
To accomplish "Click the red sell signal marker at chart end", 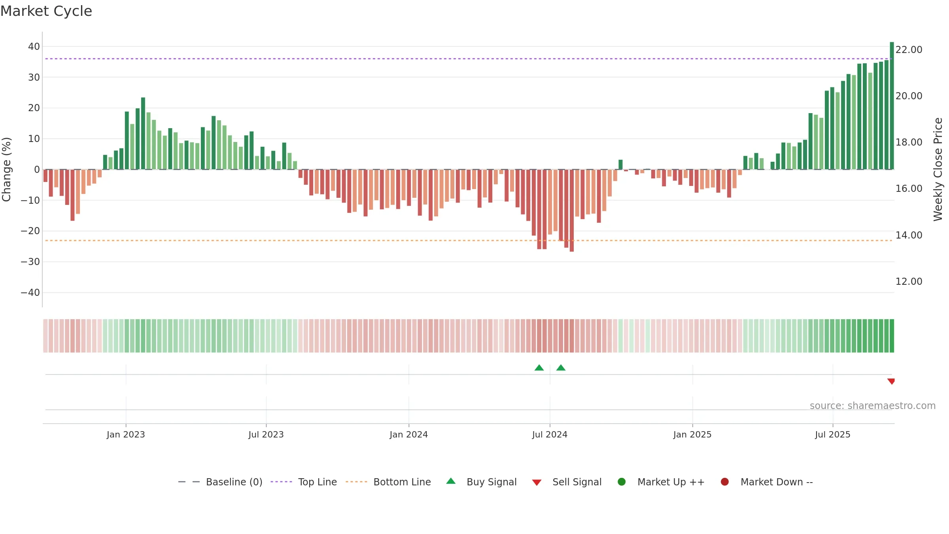I will (x=891, y=381).
